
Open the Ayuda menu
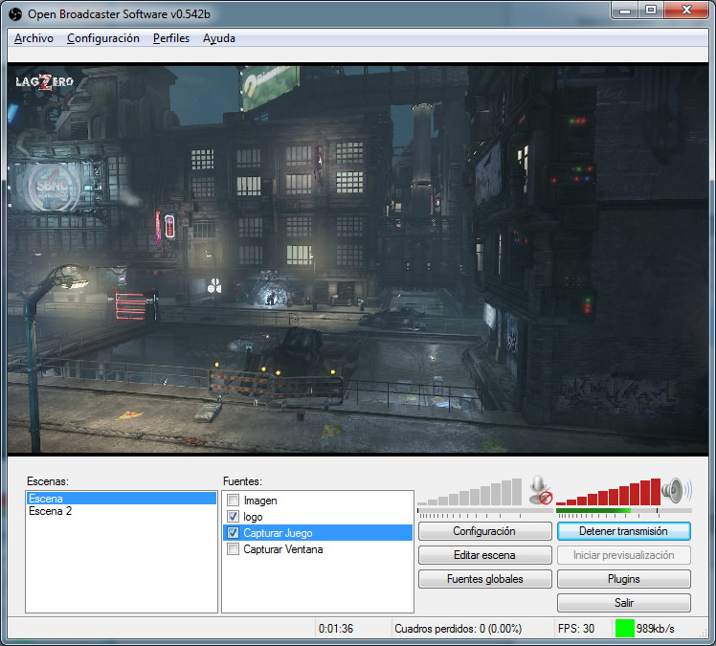tap(219, 38)
